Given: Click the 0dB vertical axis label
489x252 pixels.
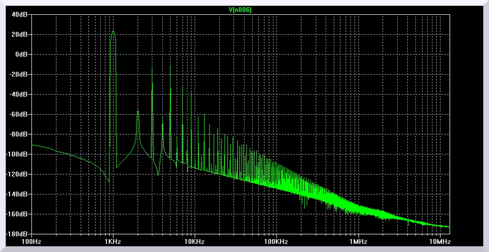Looking at the screenshot, I should pos(22,55).
